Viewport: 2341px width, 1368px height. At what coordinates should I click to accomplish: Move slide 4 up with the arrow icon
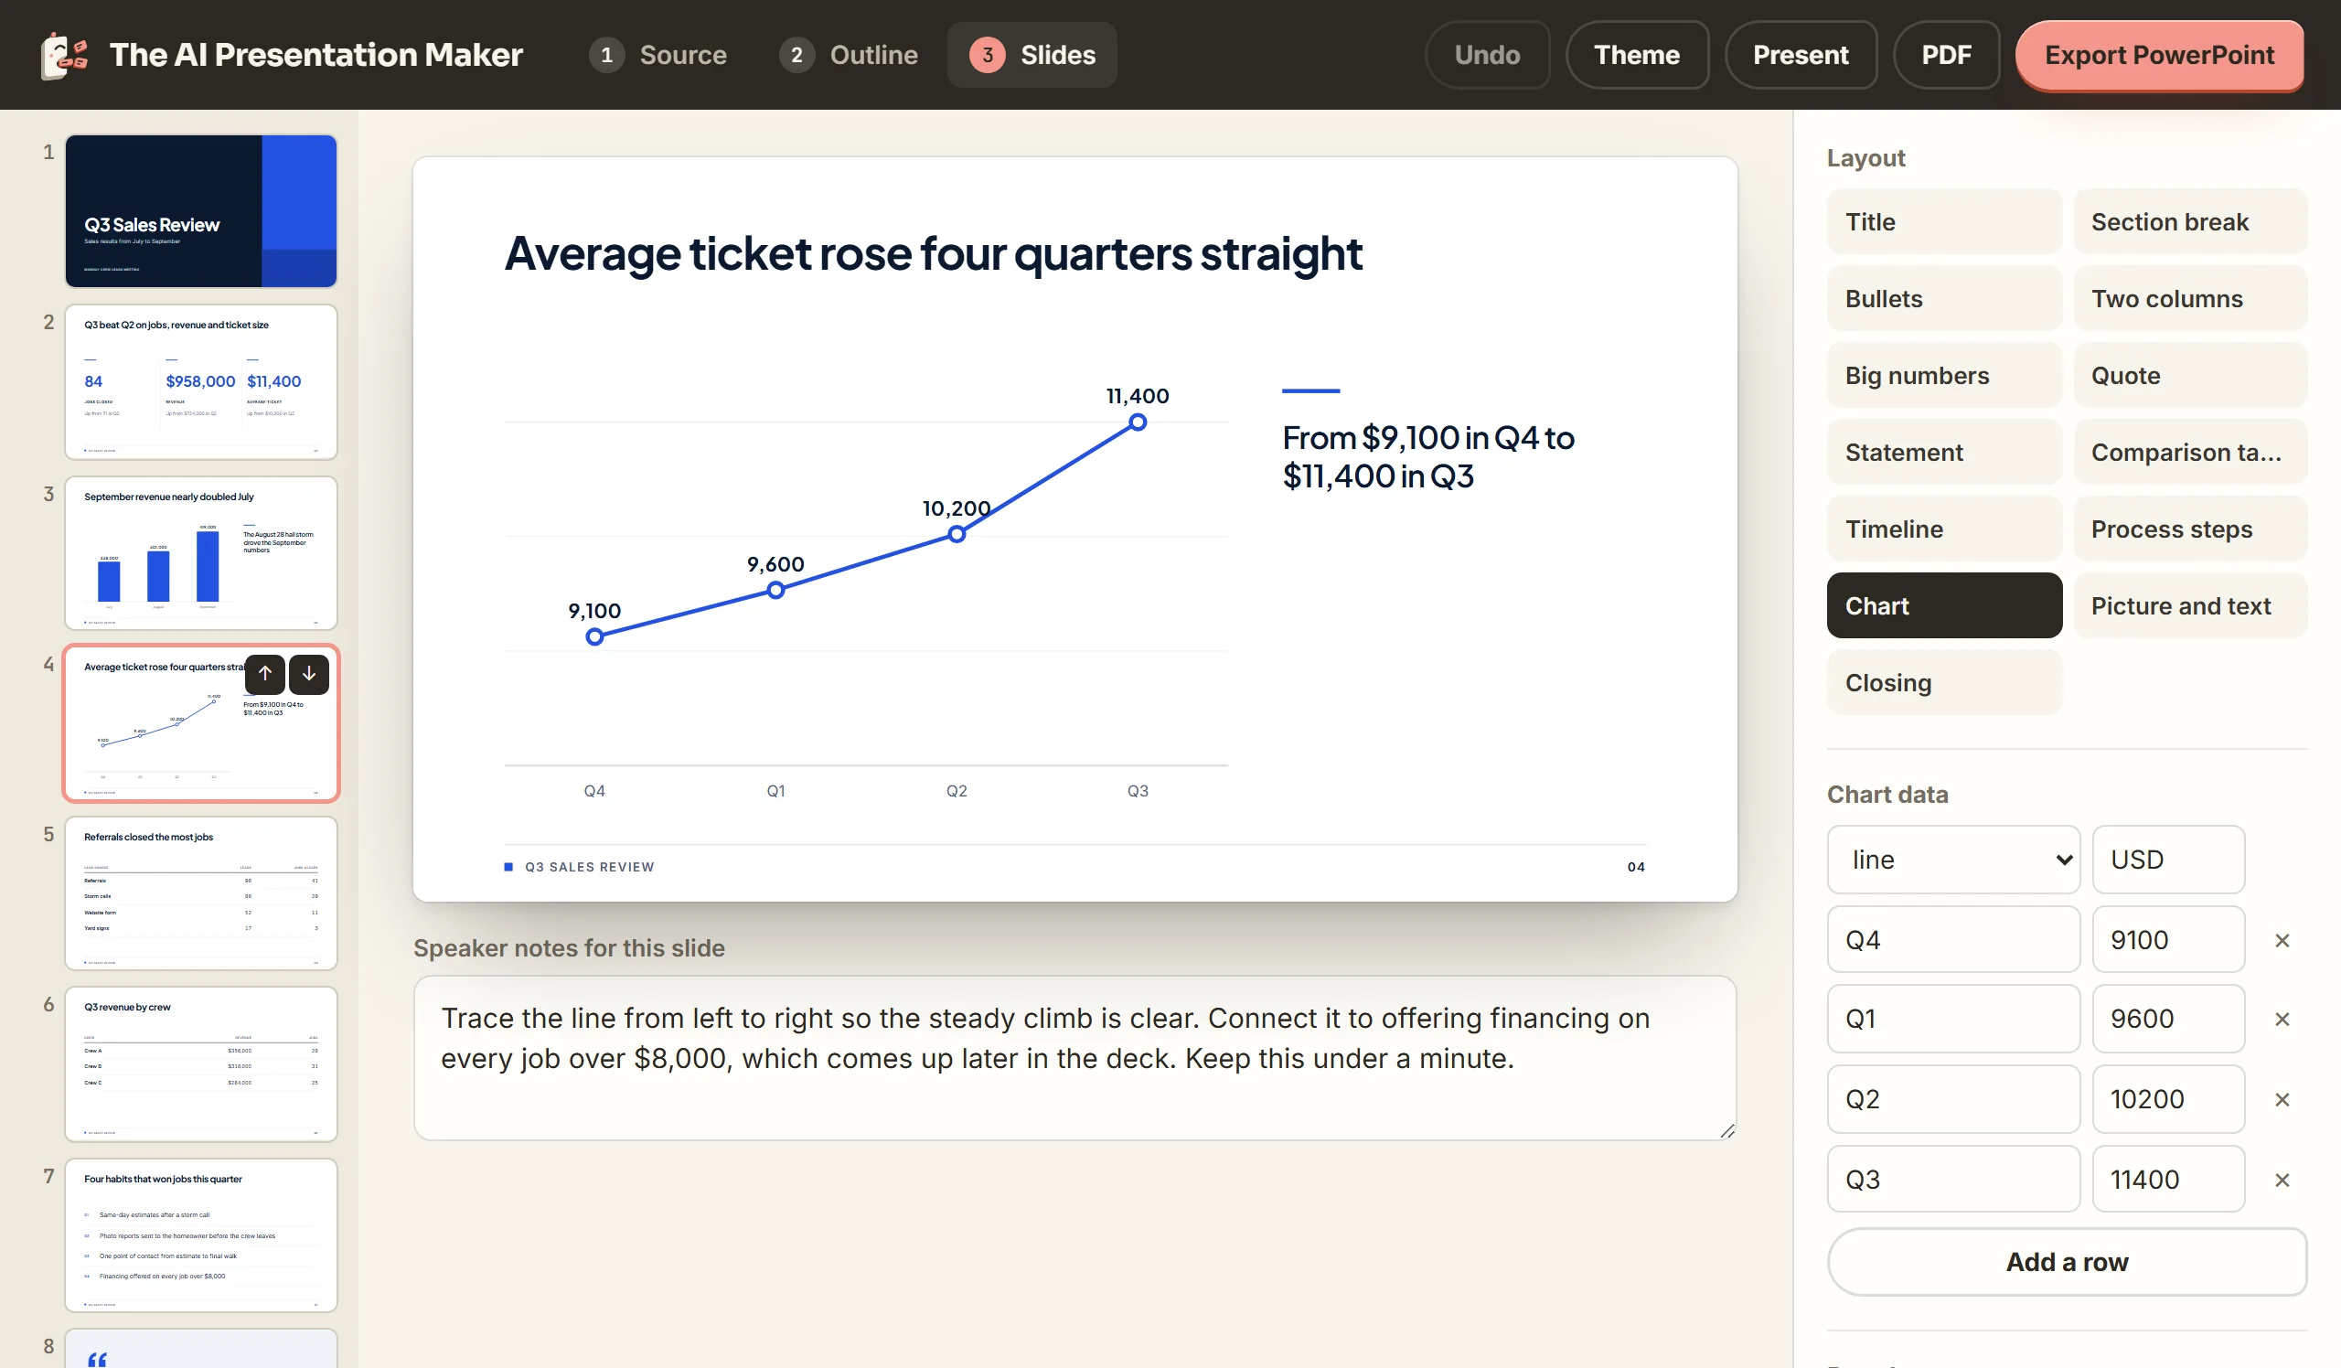coord(265,674)
